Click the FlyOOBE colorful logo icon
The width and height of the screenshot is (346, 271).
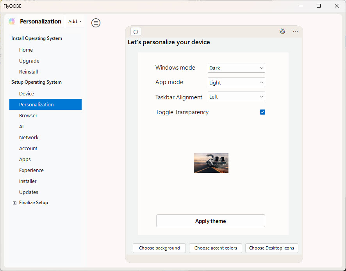[x=12, y=22]
